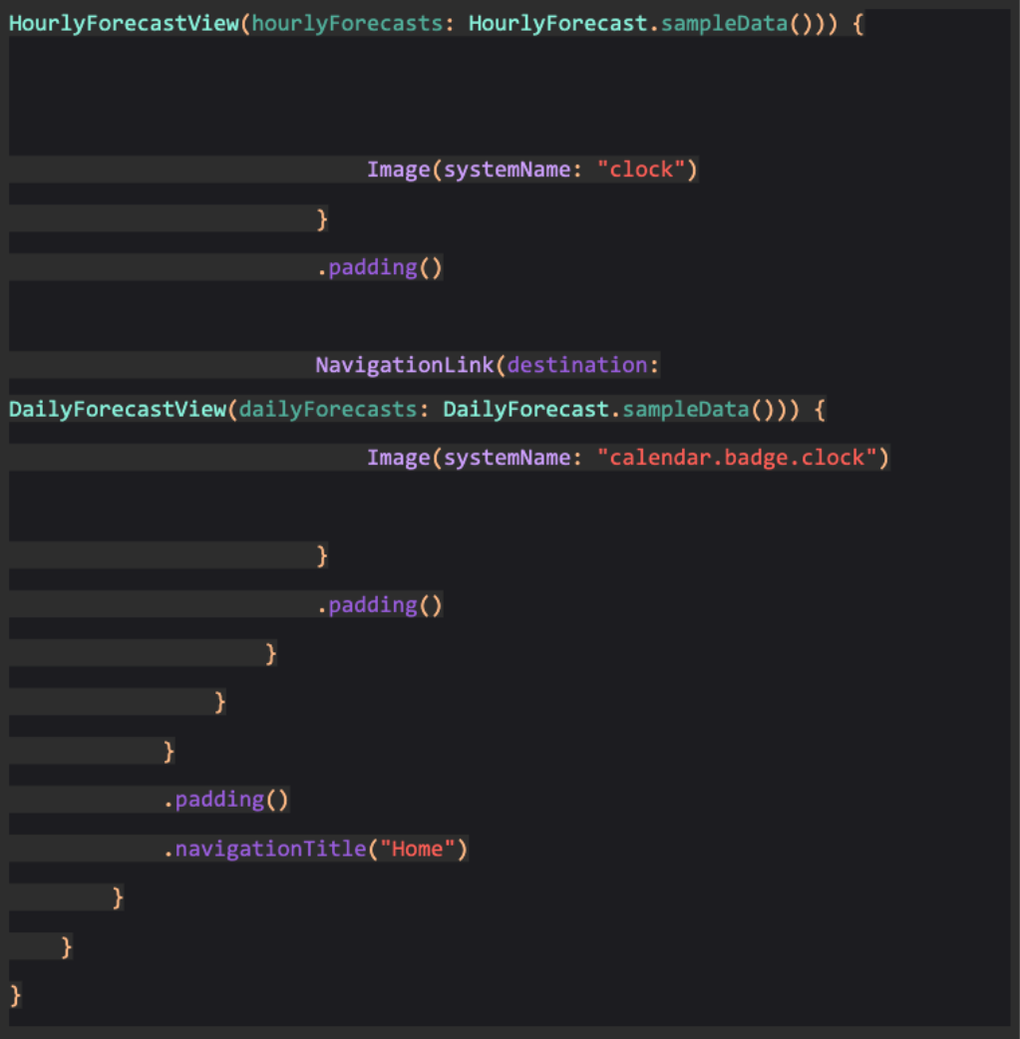Click the NavigationLink identifier
Image resolution: width=1020 pixels, height=1039 pixels.
tap(405, 365)
